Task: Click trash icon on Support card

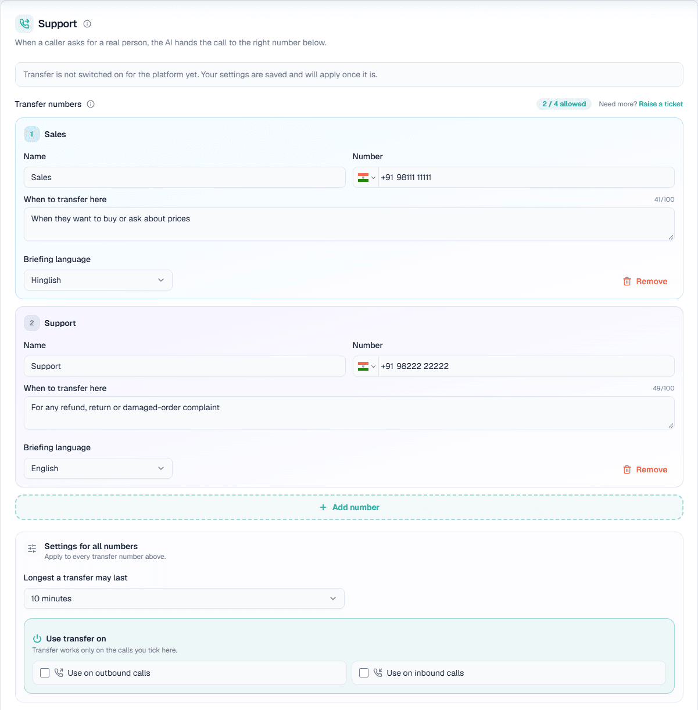Action: click(x=627, y=469)
